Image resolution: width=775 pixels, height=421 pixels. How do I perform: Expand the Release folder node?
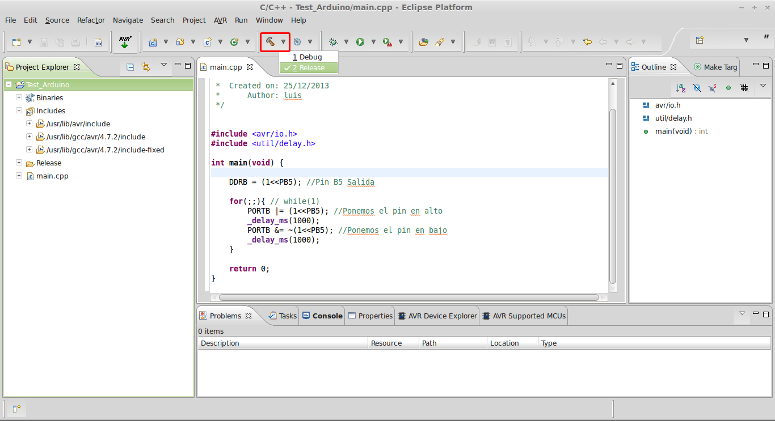click(19, 163)
